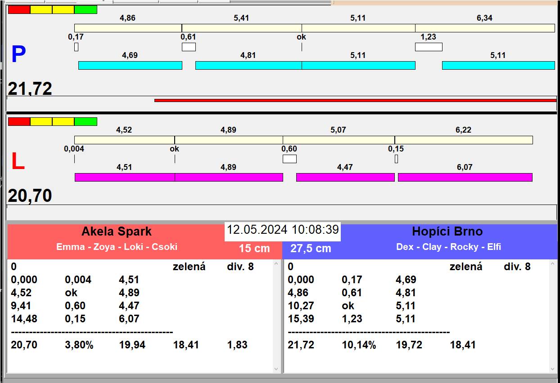The width and height of the screenshot is (560, 383).
Task: Click the Akela Spark team name header
Action: [117, 232]
